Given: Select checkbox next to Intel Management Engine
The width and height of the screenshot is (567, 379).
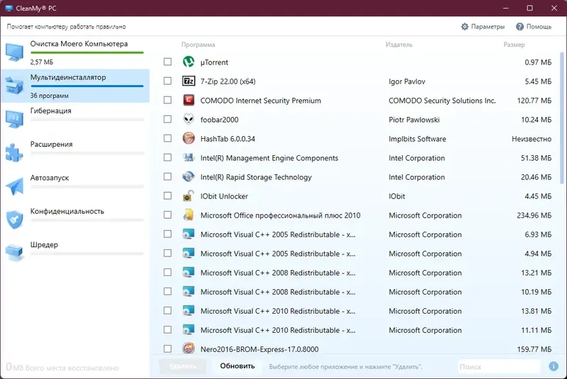Looking at the screenshot, I should [168, 158].
